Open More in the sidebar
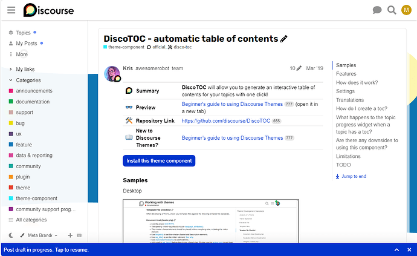Viewport: 417px width, 256px height. click(x=22, y=54)
